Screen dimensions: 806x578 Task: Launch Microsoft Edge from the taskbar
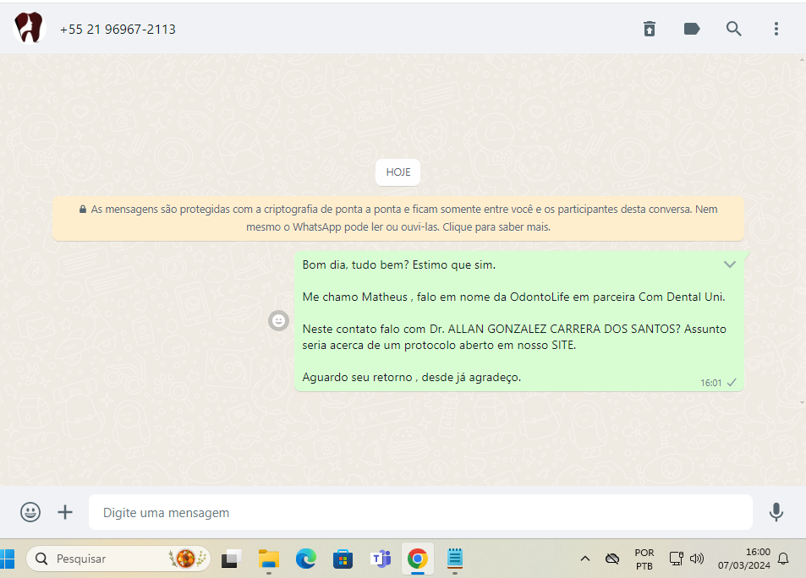(306, 559)
